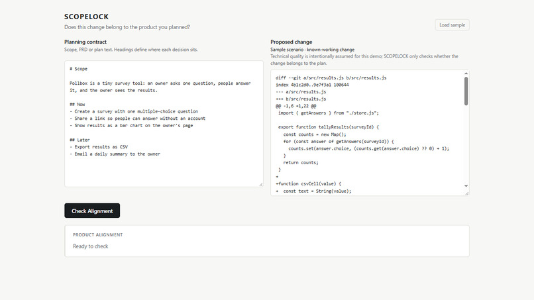Click the "# Scope" heading line

coord(78,69)
